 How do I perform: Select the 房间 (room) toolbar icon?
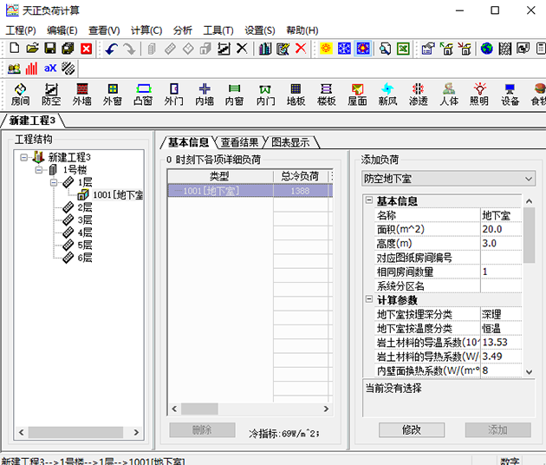[x=20, y=94]
